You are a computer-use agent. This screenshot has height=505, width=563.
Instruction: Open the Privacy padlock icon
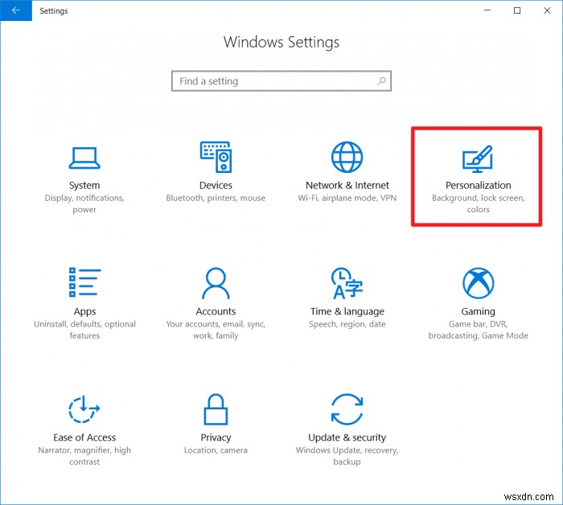pos(216,409)
